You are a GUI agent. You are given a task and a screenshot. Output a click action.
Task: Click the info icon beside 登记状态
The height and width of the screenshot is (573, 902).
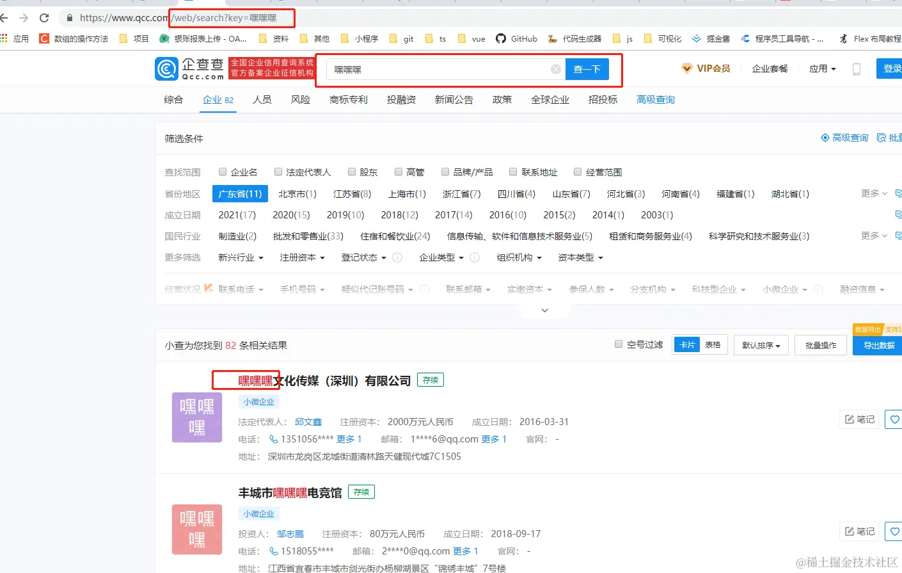397,257
